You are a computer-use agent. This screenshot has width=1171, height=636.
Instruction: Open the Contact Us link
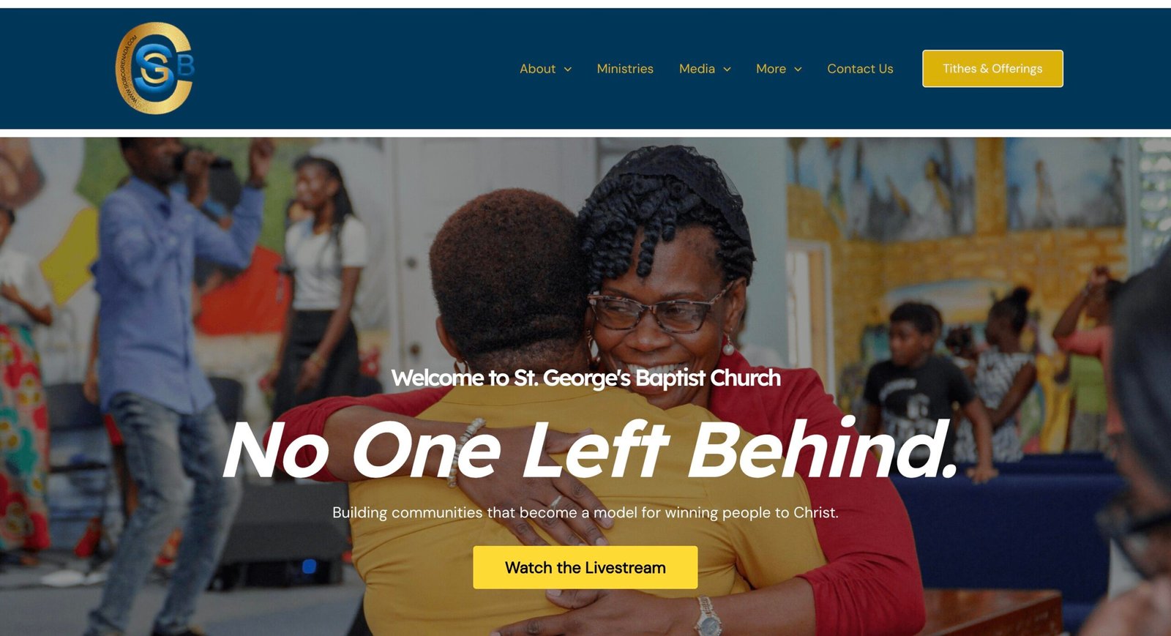click(x=860, y=69)
